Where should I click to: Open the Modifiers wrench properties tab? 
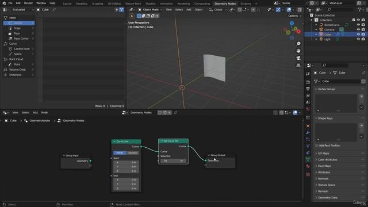[x=308, y=133]
